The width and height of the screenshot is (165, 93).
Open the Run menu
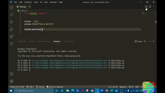(x=46, y=2)
